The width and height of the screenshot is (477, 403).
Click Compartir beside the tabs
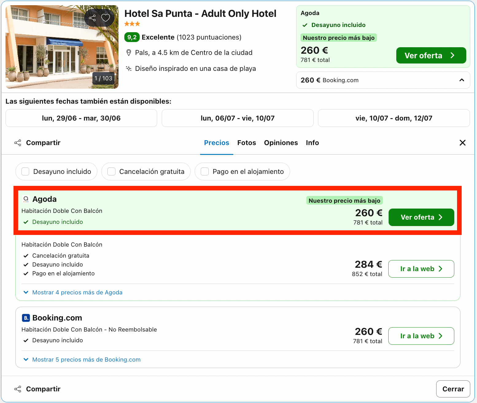[x=37, y=143]
